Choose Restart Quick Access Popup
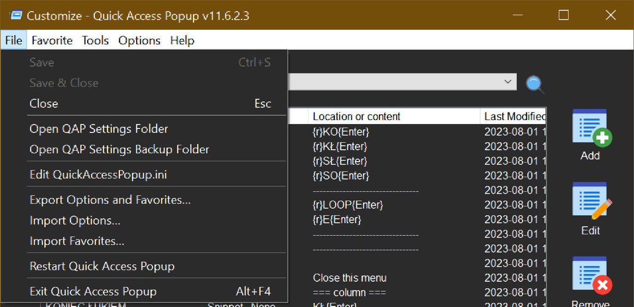 (144, 266)
